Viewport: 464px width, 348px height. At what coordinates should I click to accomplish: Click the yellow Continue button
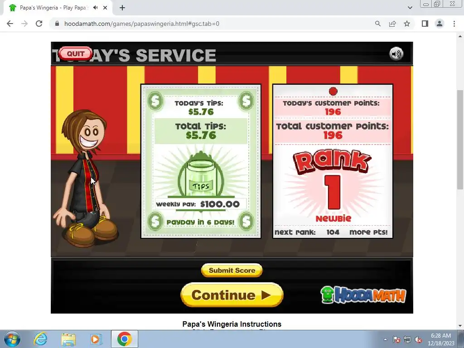[232, 295]
